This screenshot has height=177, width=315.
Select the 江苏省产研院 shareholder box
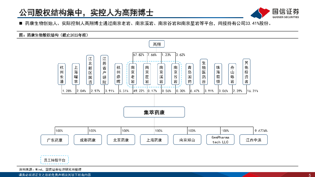pyautogui.click(x=104, y=70)
